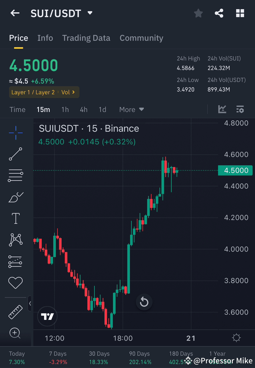Reset the chart view with refresh button
This screenshot has width=255, height=368.
144,302
